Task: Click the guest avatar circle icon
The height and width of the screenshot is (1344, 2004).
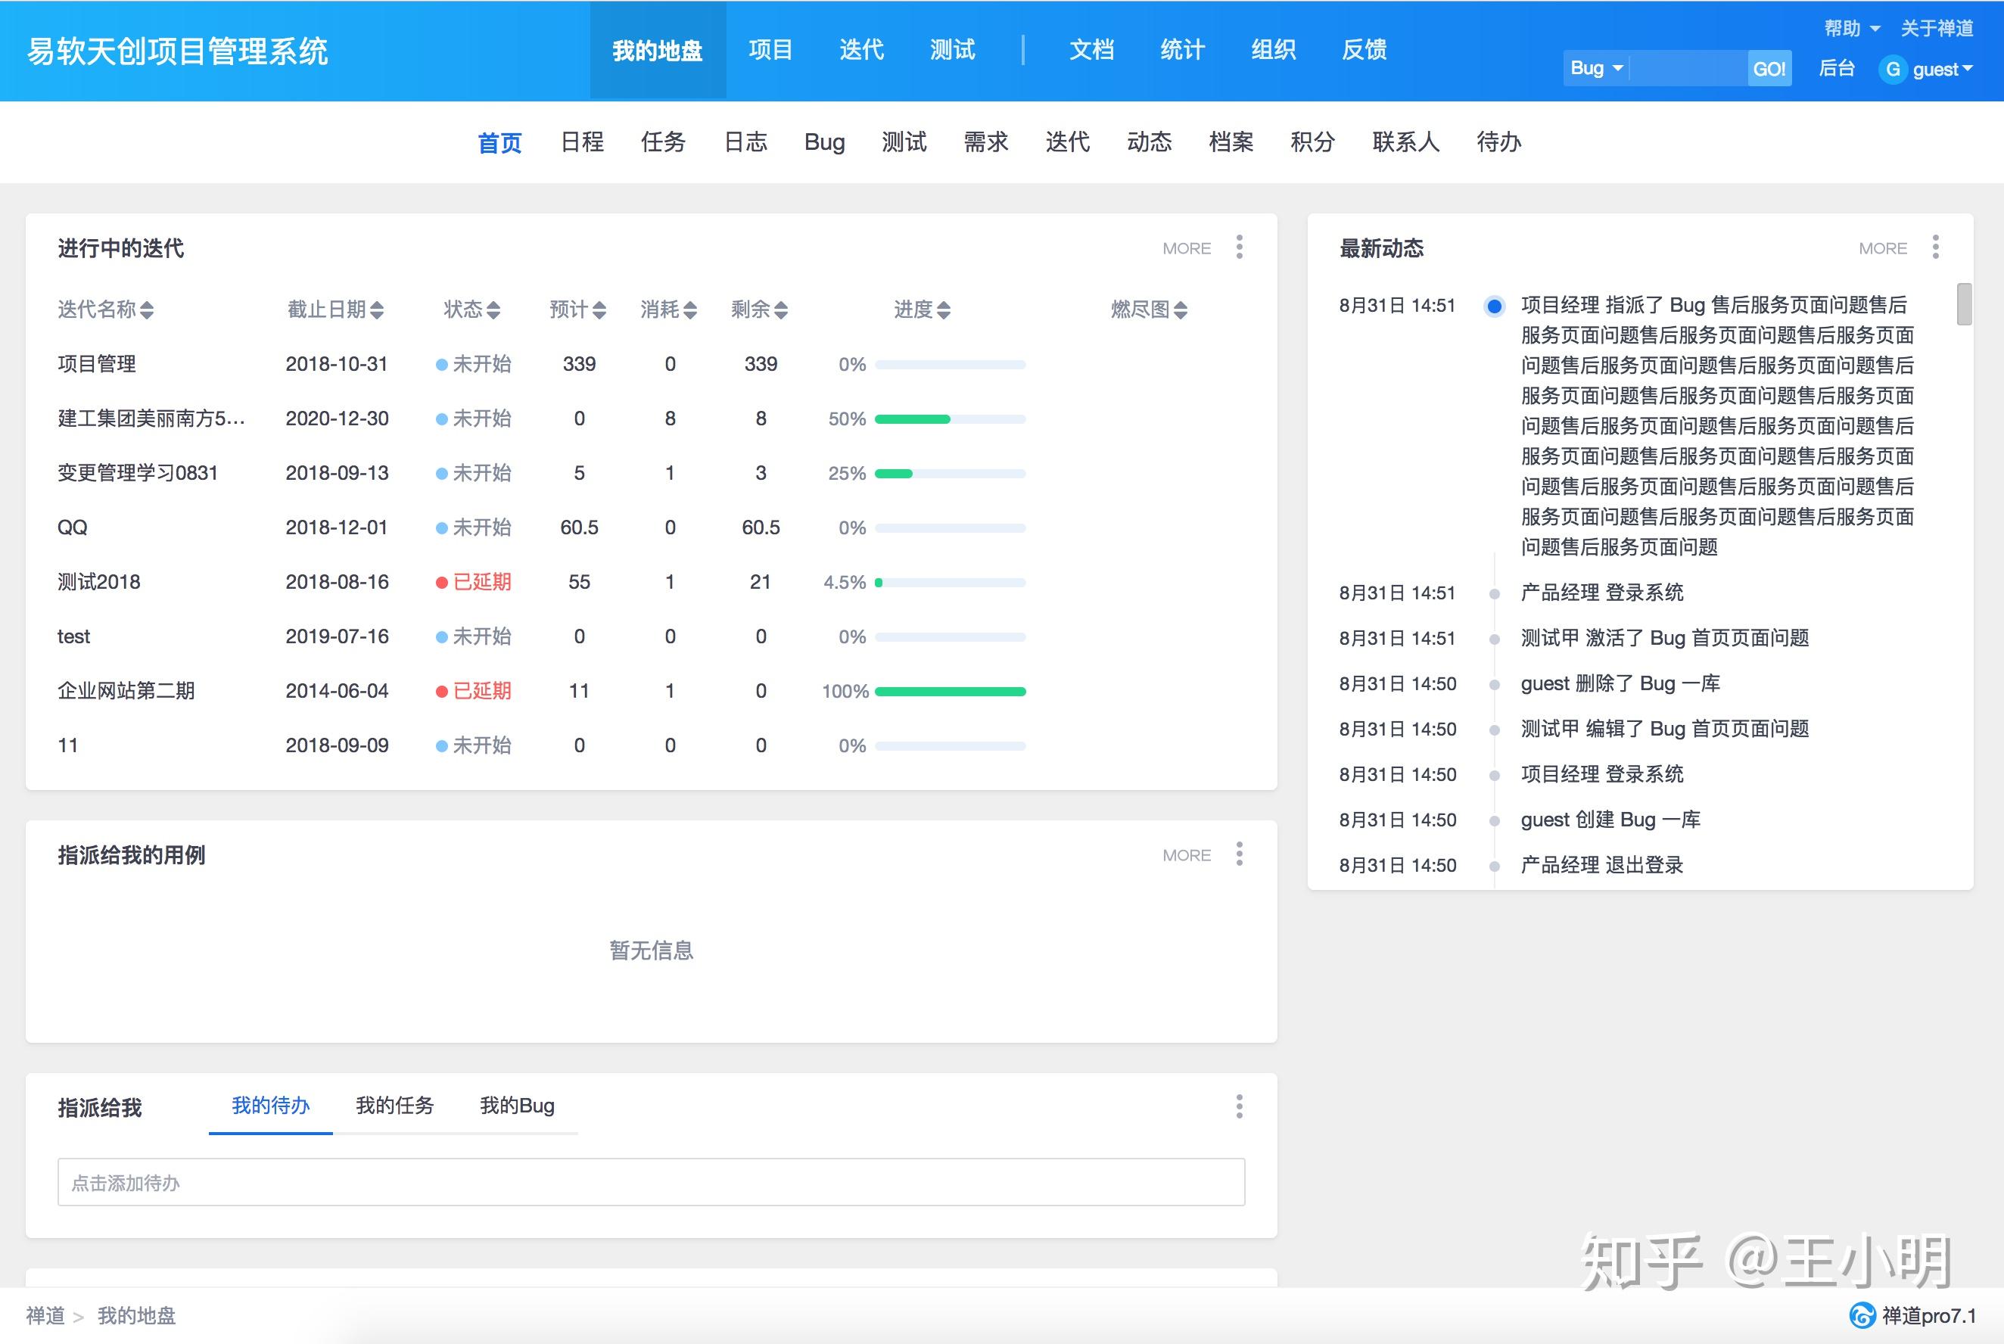Action: [1893, 70]
